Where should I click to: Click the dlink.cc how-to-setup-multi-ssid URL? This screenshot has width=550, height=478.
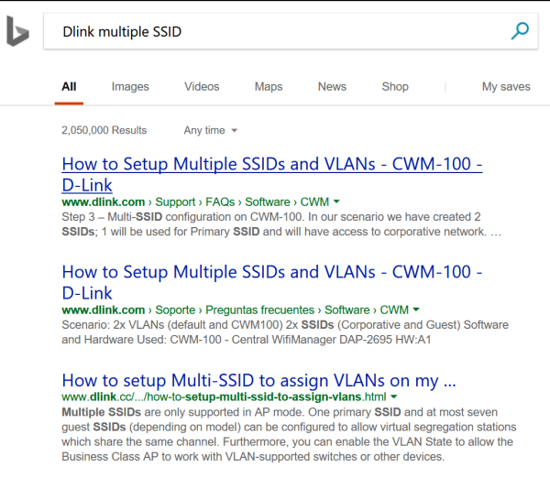click(224, 397)
